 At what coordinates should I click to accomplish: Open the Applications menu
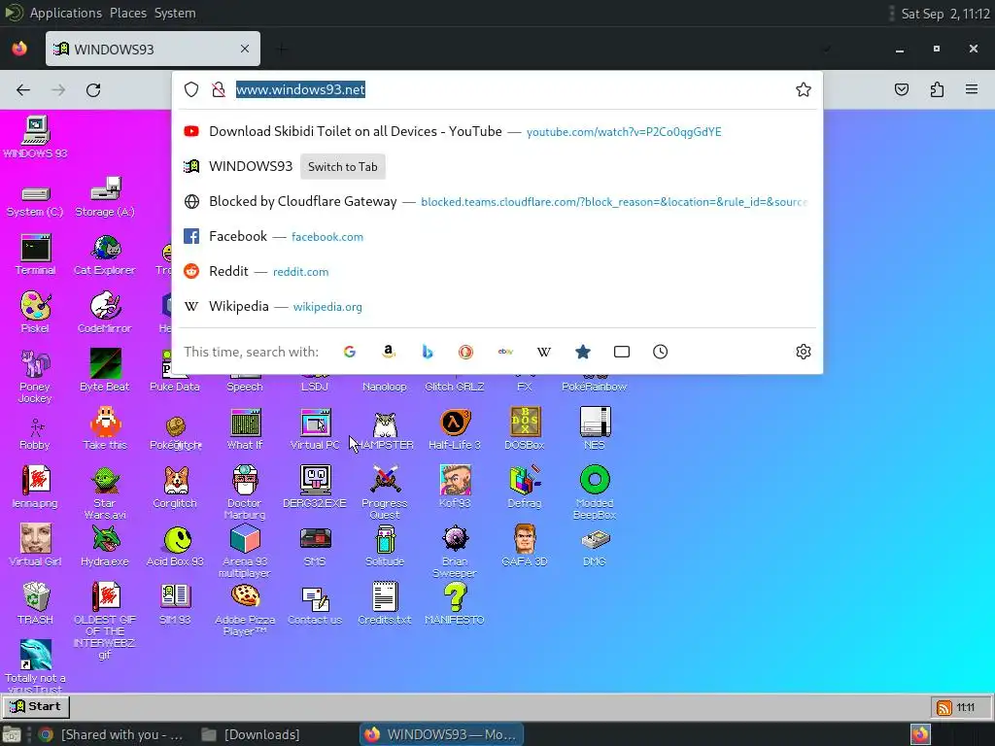(65, 13)
